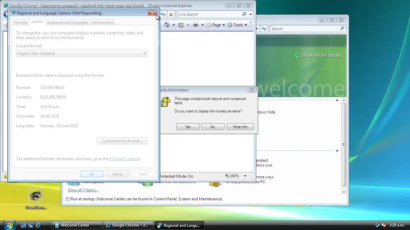Launch Internet Explorer from quick launch
Image resolution: width=410 pixels, height=230 pixels.
point(38,225)
